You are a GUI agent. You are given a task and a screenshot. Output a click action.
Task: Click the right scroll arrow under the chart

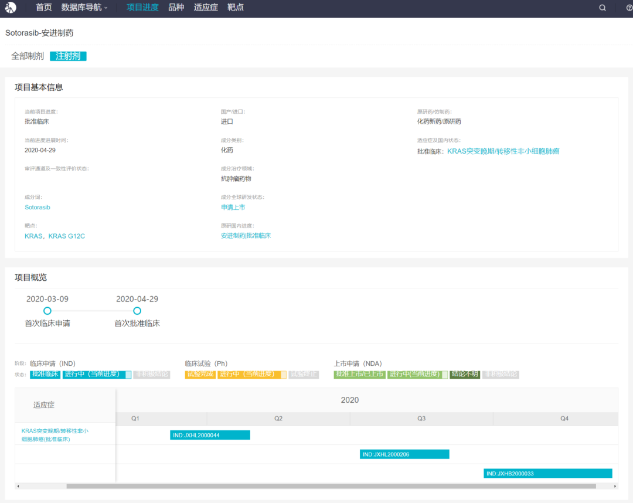click(x=615, y=486)
